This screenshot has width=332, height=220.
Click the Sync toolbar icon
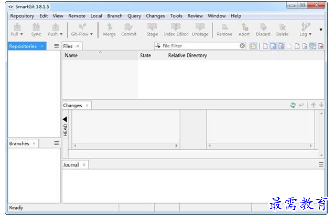36,27
